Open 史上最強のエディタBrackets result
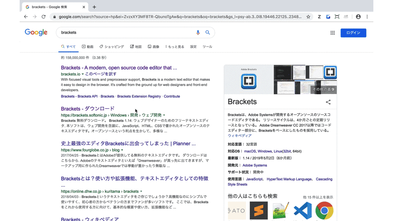 point(128,144)
